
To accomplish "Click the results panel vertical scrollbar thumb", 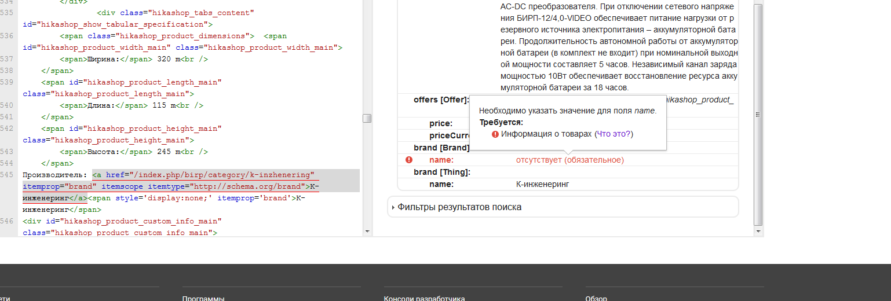I will (x=758, y=115).
